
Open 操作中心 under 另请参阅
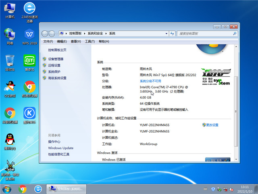pos(54,142)
